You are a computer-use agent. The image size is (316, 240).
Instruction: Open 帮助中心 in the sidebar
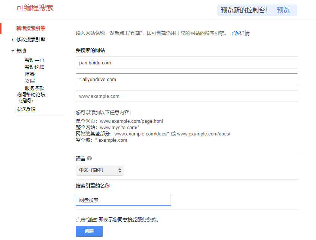point(35,60)
